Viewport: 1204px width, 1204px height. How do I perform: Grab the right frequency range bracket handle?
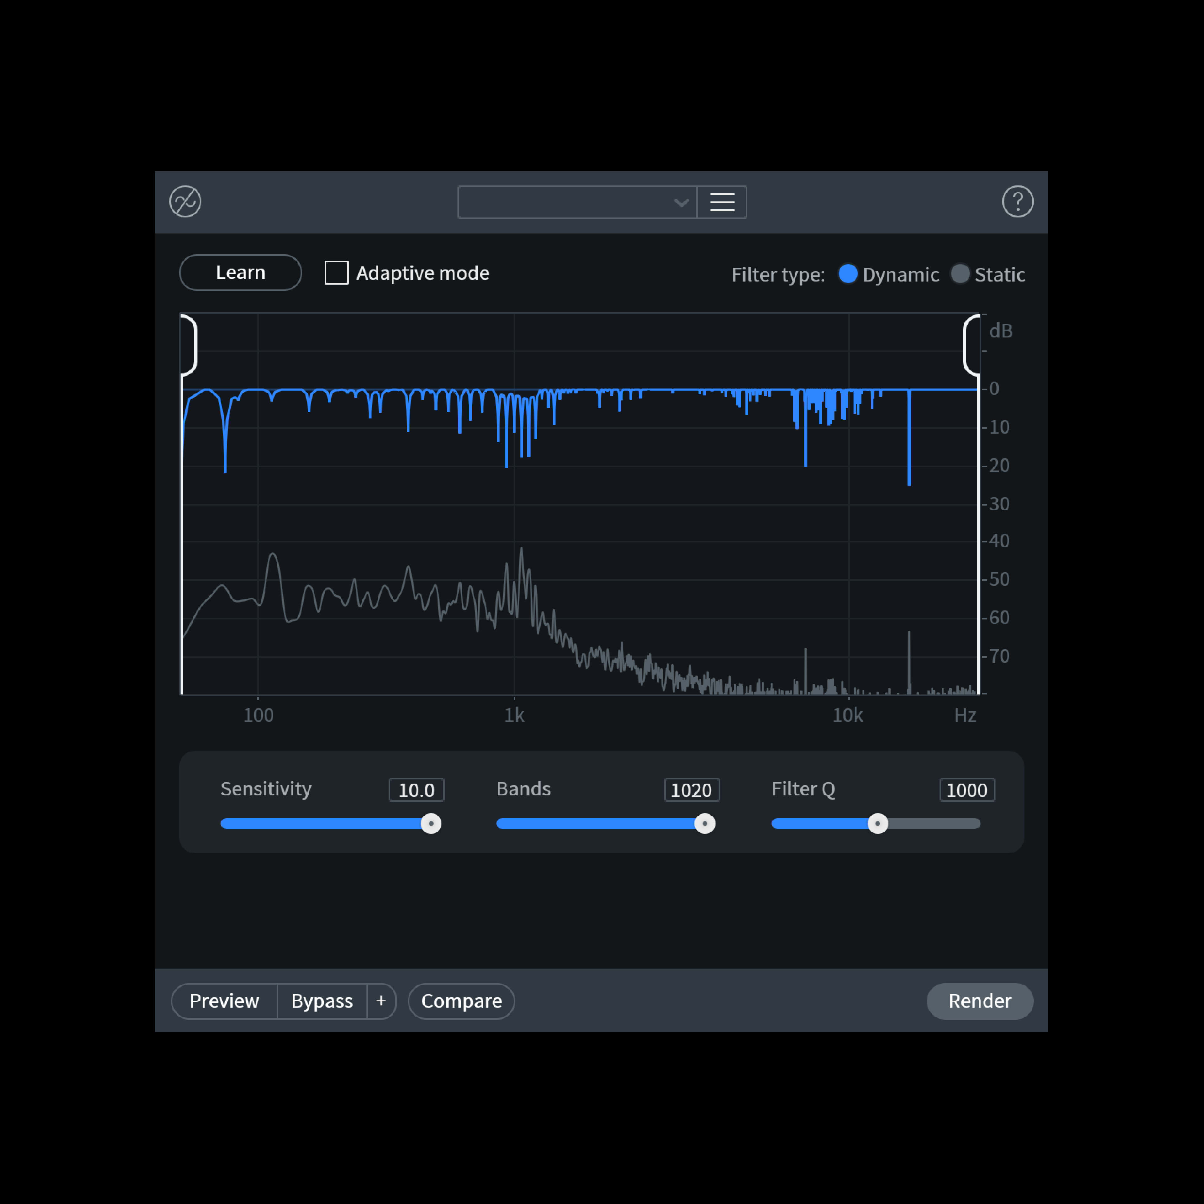point(970,345)
